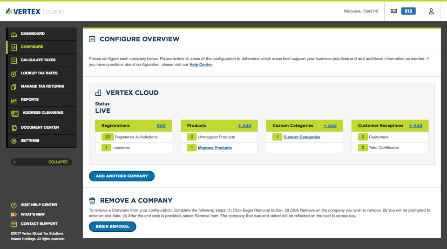
Task: Click the Lookup Tax Rates icon
Action: (14, 73)
